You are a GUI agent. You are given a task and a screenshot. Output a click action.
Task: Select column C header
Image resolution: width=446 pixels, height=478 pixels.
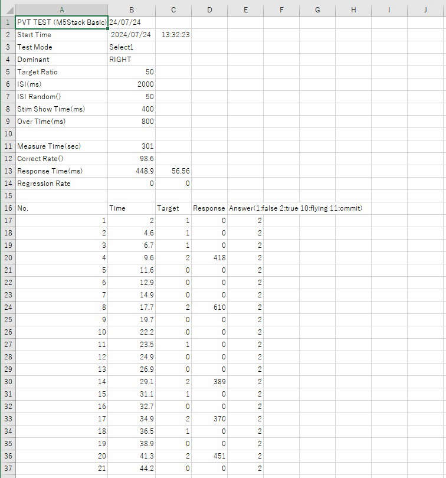[173, 10]
